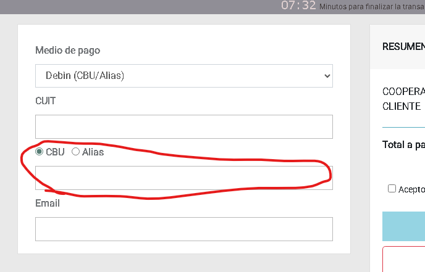Click the Alias option label text
This screenshot has width=425, height=272.
(x=93, y=152)
